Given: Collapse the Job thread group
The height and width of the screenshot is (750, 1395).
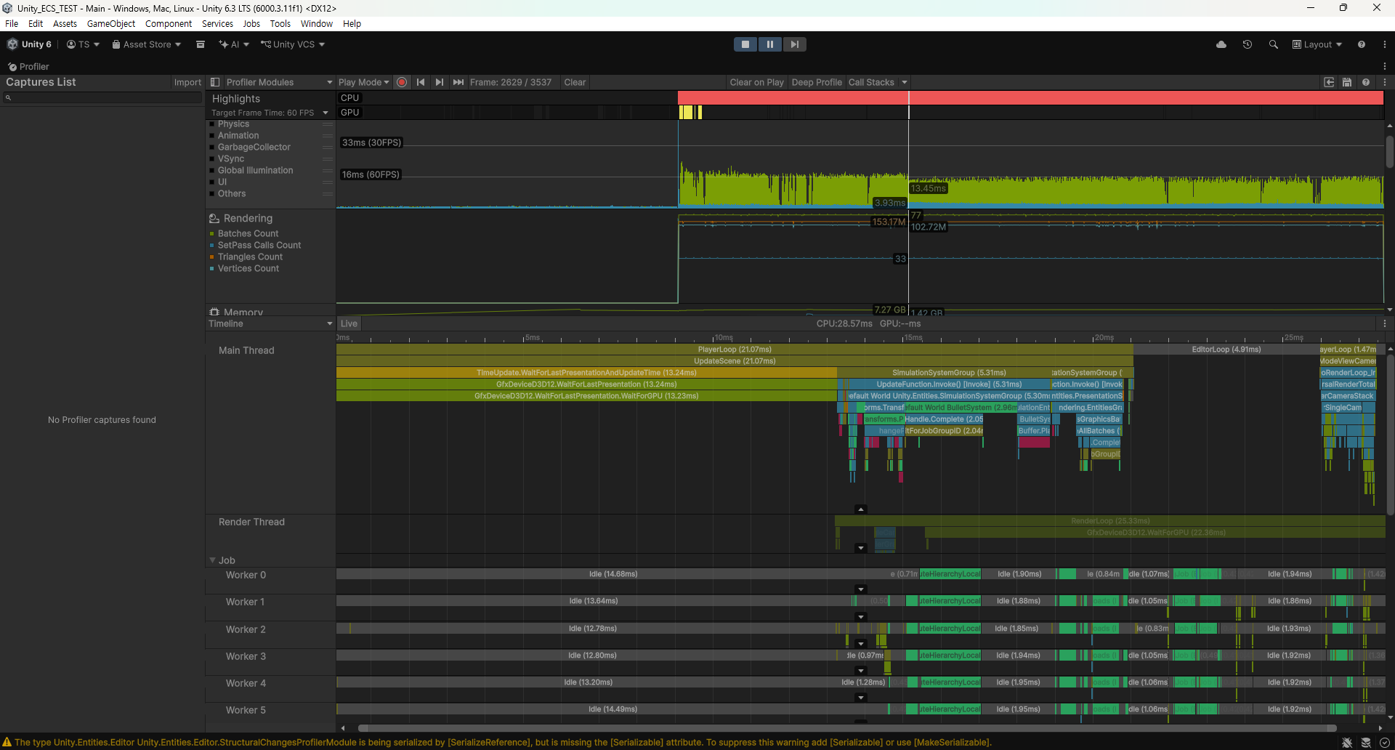Looking at the screenshot, I should pos(213,560).
